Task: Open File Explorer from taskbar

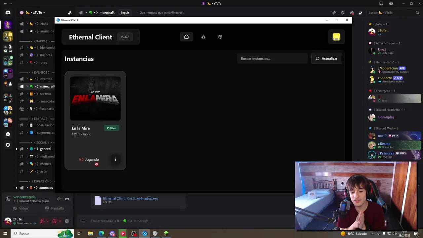Action: click(90, 234)
